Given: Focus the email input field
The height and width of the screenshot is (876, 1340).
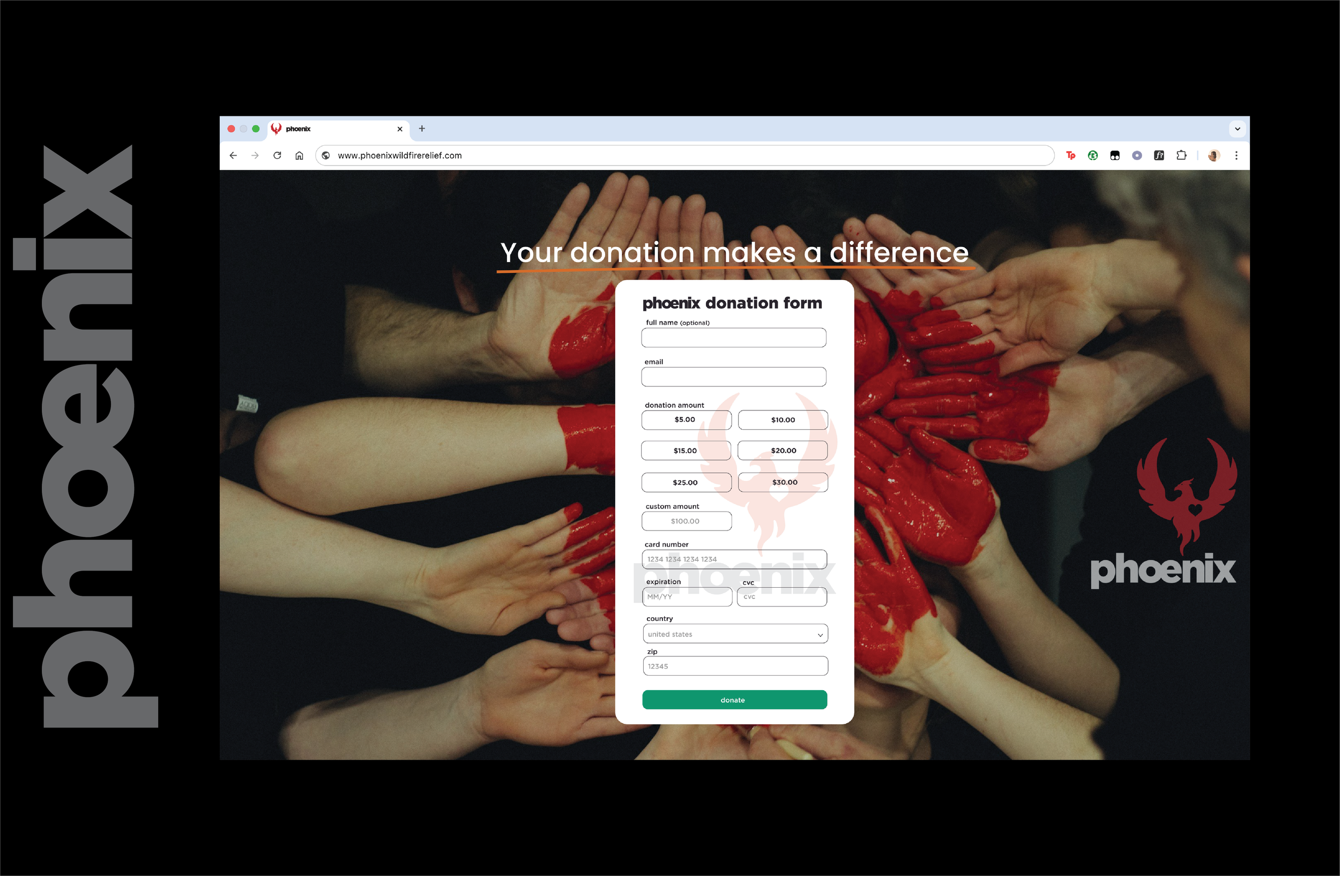Looking at the screenshot, I should click(733, 377).
